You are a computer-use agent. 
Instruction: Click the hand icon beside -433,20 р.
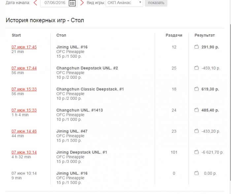(x=197, y=131)
